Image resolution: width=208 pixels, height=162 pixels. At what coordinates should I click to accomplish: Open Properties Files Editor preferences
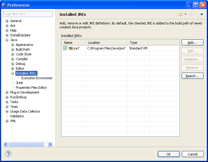pos(31,88)
